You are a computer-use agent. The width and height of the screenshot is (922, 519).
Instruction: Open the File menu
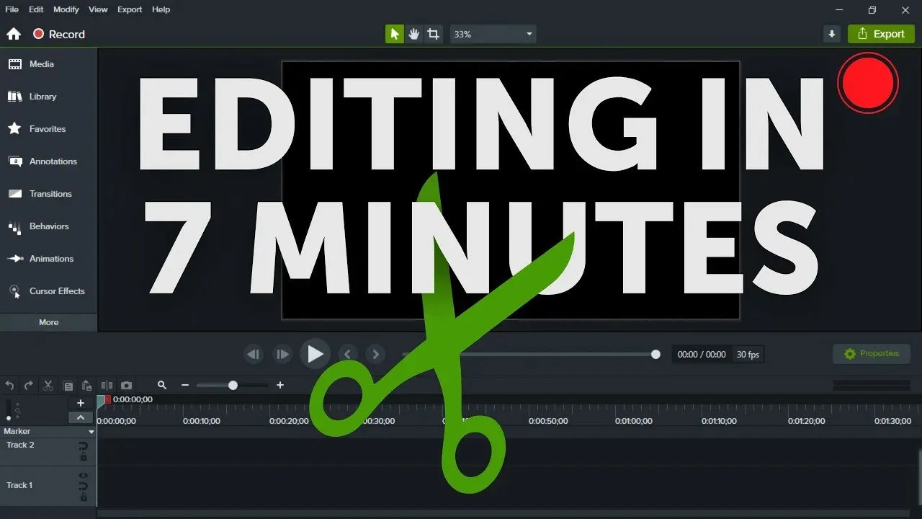12,9
